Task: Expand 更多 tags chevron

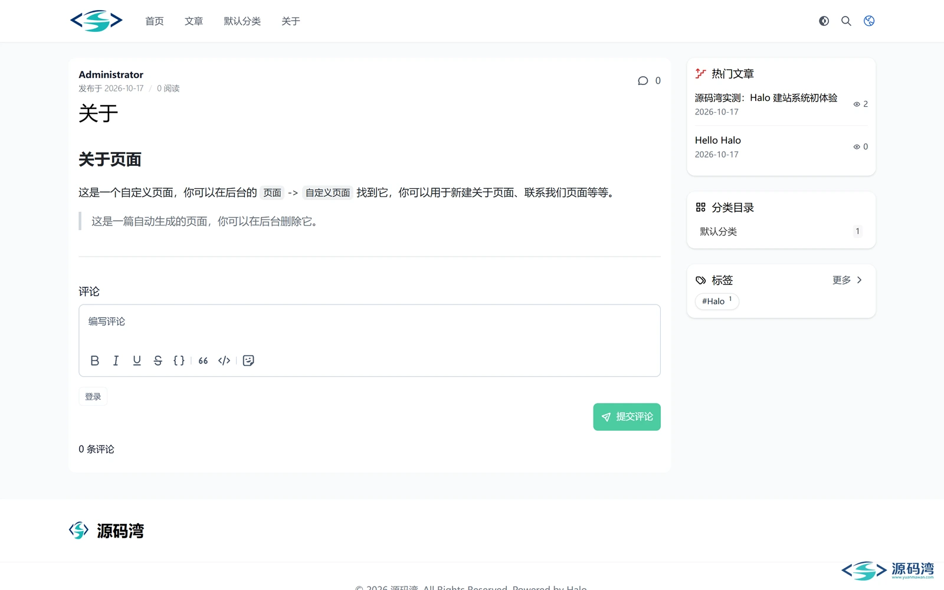Action: 859,280
